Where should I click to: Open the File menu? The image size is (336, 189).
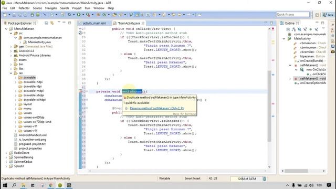click(5, 8)
